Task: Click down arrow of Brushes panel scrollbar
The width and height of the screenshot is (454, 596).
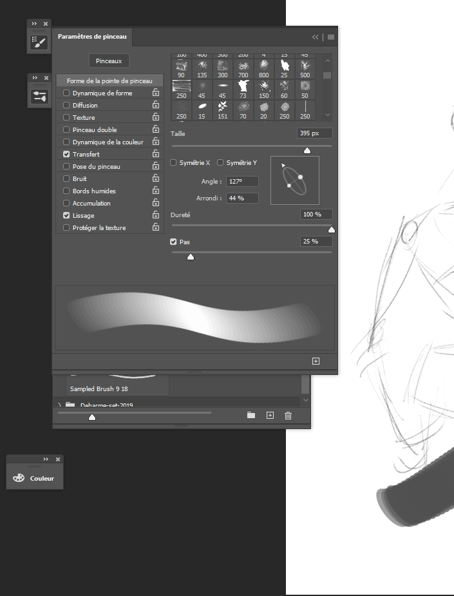Action: point(306,400)
